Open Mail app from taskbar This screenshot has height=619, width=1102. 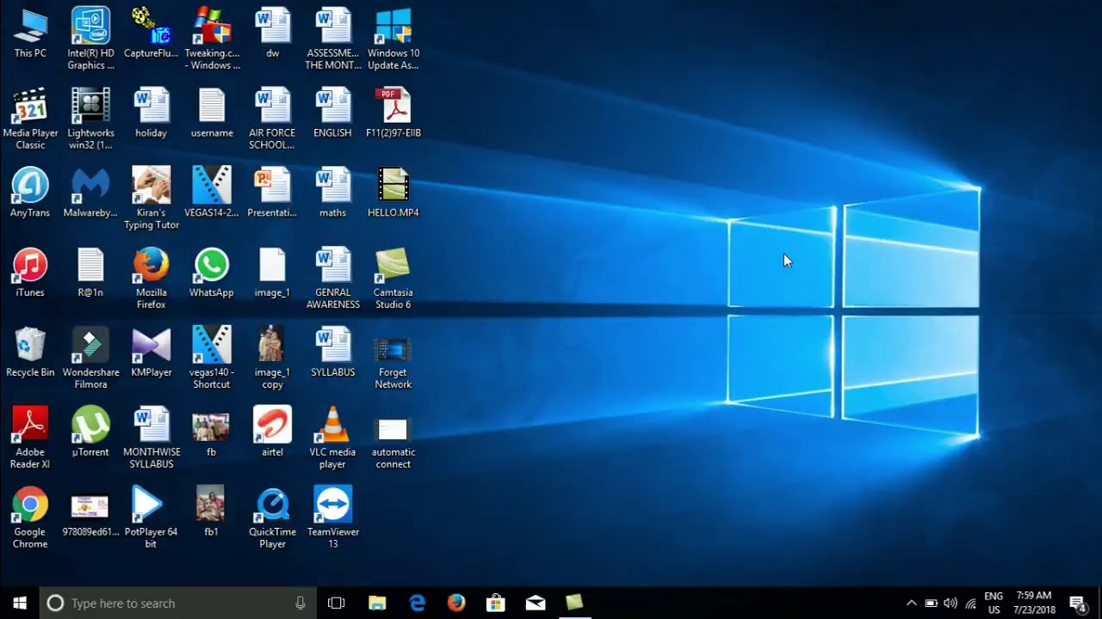tap(536, 603)
